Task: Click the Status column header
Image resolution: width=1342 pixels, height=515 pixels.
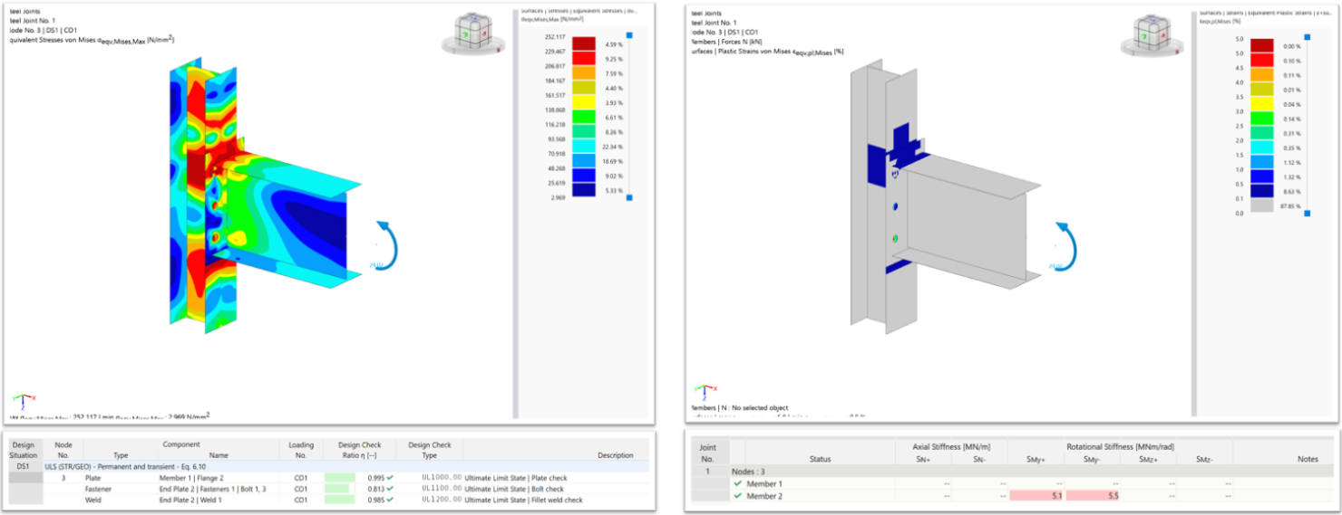Action: click(819, 459)
